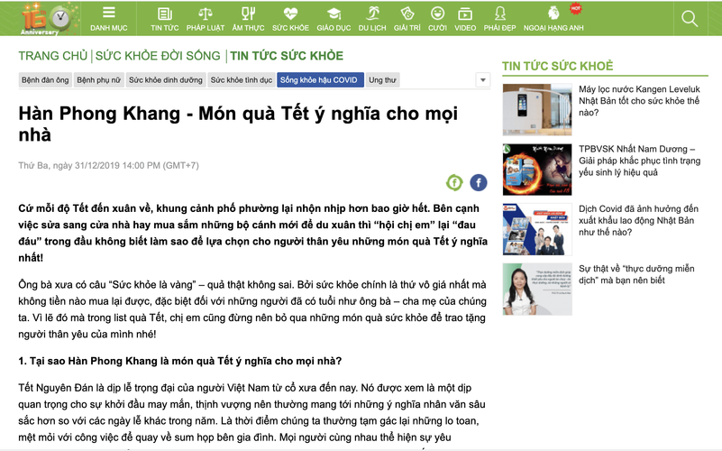Open the DANH MỤC hamburger menu icon
This screenshot has width=722, height=451.
coord(109,13)
